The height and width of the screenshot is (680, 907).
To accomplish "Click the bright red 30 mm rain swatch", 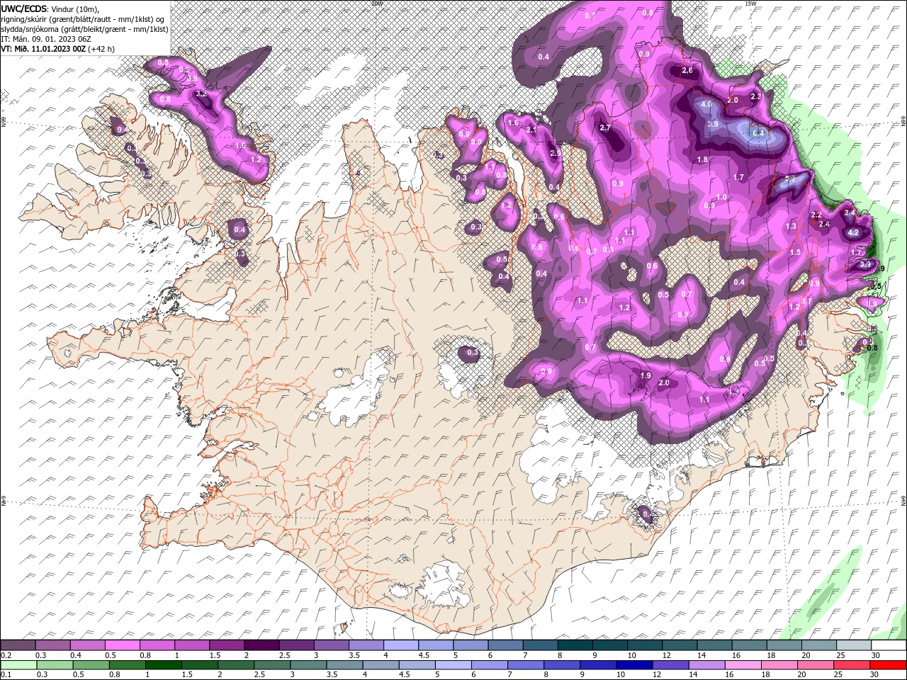I will click(888, 665).
